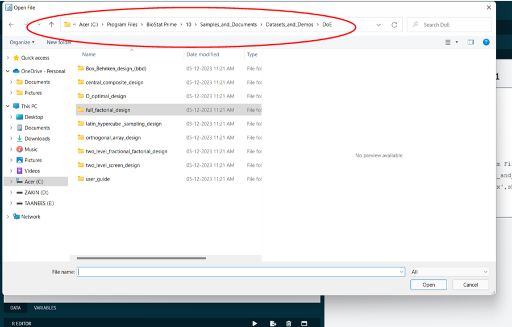Select the orthogonal_array_design folder
Viewport: 512px width, 327px height.
pos(169,137)
